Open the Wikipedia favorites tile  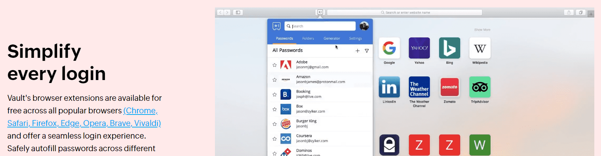pos(480,48)
